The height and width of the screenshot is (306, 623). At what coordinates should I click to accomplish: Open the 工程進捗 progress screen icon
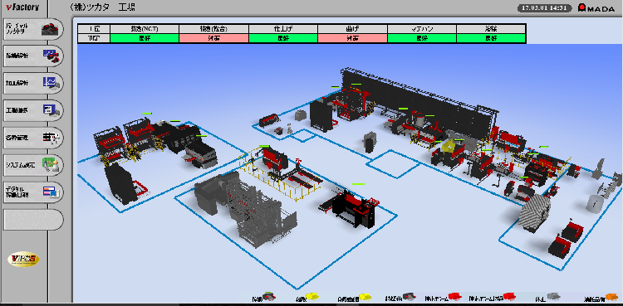[x=52, y=110]
